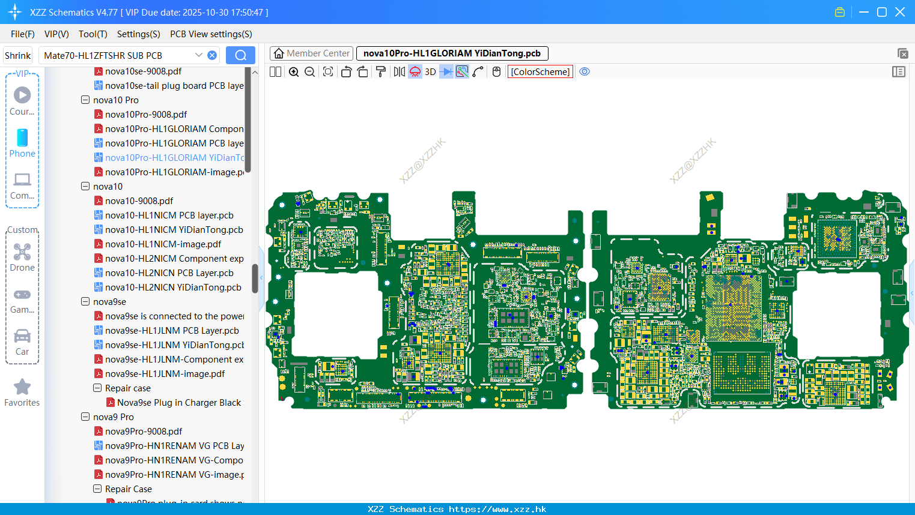Open the ColorScheme selector
The width and height of the screenshot is (915, 515).
click(540, 72)
